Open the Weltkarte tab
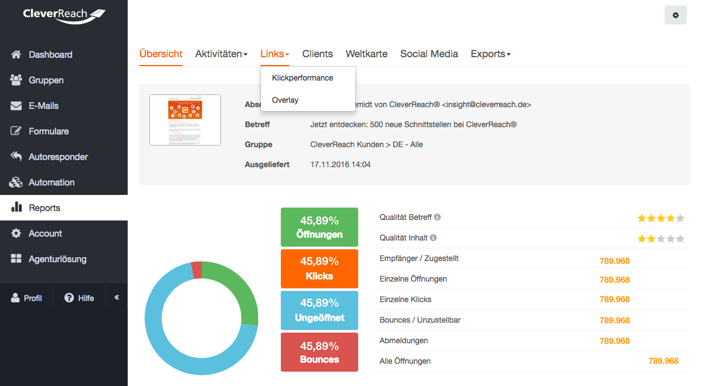This screenshot has width=709, height=386. [366, 54]
